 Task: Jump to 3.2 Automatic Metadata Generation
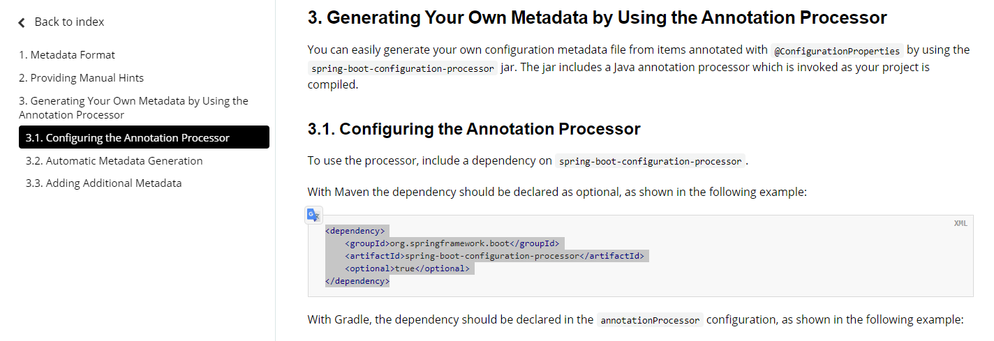tap(114, 160)
